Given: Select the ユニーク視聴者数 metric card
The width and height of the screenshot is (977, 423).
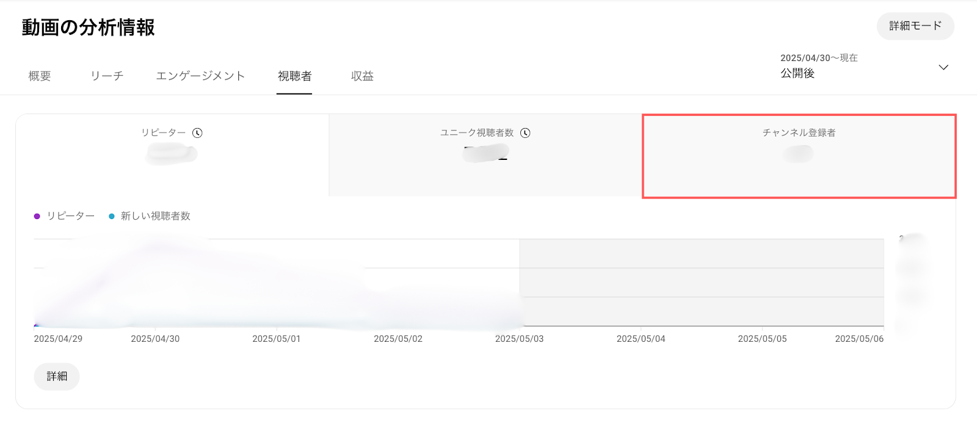Looking at the screenshot, I should [485, 155].
